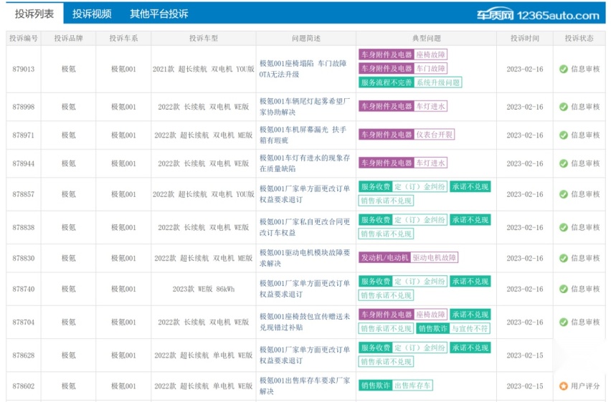Click 用户评分 status in row 878602
Screen dimensions: 611x402
point(585,386)
